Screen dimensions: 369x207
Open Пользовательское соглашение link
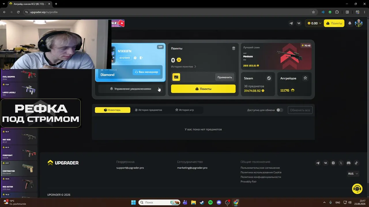click(x=260, y=168)
